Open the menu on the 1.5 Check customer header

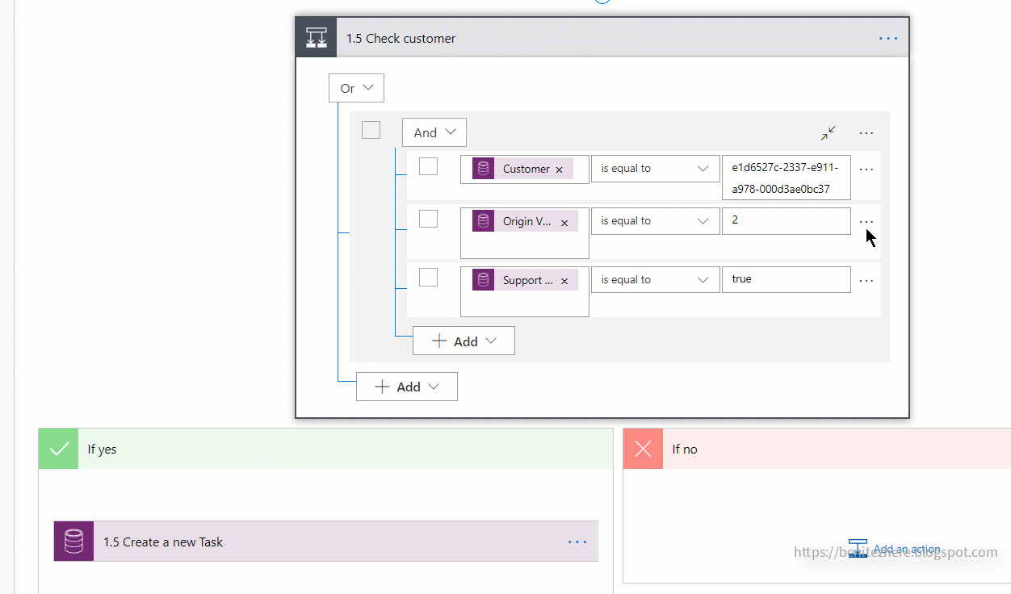pyautogui.click(x=888, y=37)
